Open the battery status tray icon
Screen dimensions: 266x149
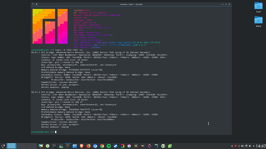pyautogui.click(x=243, y=146)
